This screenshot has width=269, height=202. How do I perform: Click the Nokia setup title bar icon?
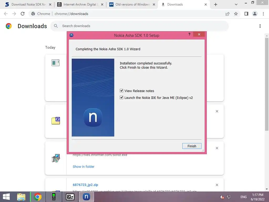(x=71, y=35)
